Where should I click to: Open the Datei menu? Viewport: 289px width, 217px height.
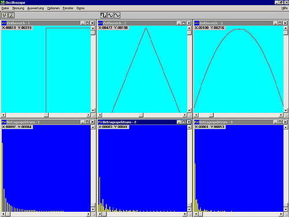[5, 8]
